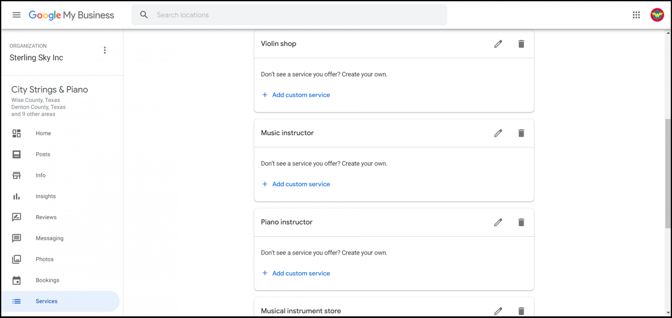Edit the Violin shop category
Viewport: 672px width, 318px height.
coord(498,44)
